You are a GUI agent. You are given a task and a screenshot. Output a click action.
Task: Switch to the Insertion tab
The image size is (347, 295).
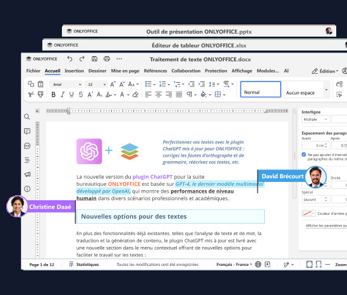point(74,71)
